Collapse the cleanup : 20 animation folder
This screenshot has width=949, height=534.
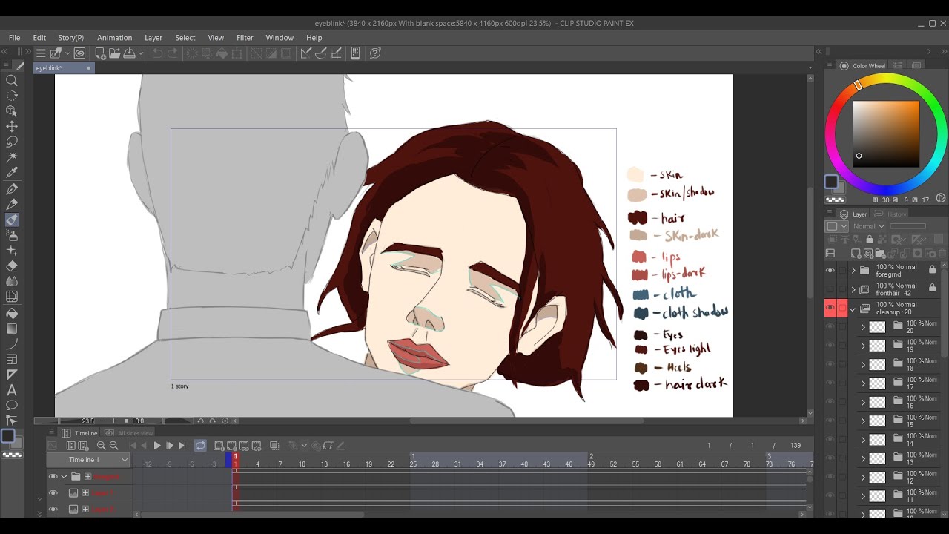tap(853, 309)
